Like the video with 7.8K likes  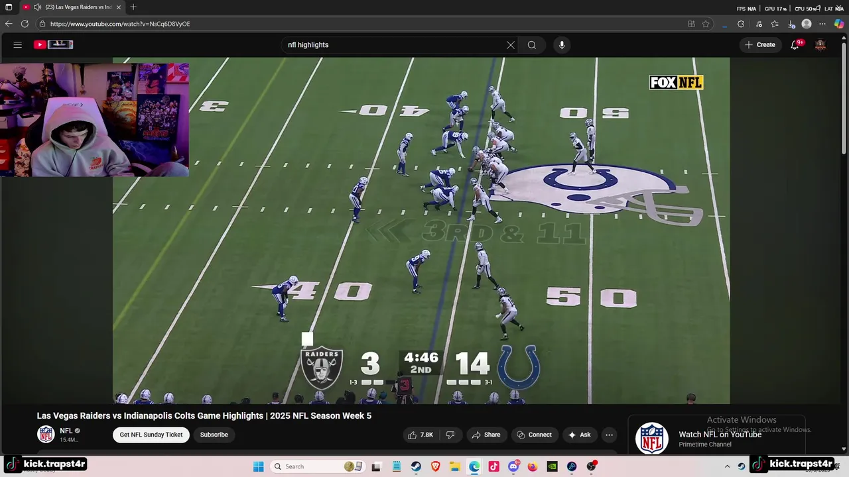pos(421,435)
